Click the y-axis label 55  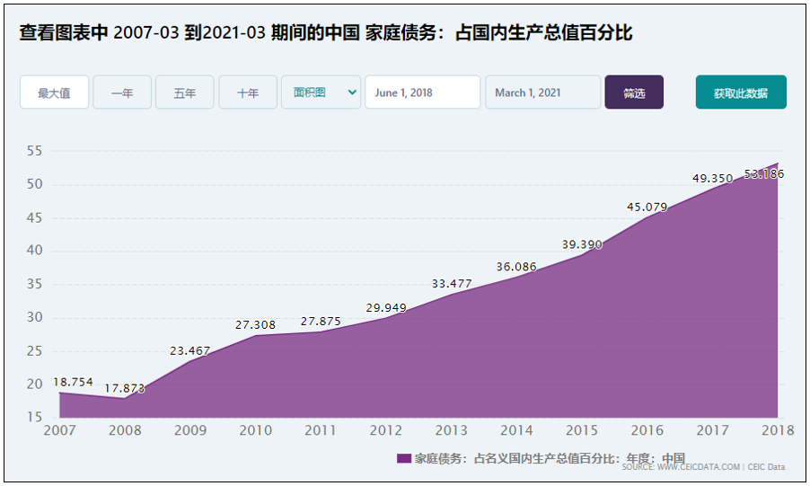(x=35, y=151)
